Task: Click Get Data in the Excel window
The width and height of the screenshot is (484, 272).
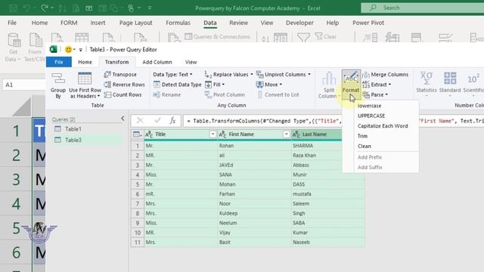Action: click(x=14, y=48)
